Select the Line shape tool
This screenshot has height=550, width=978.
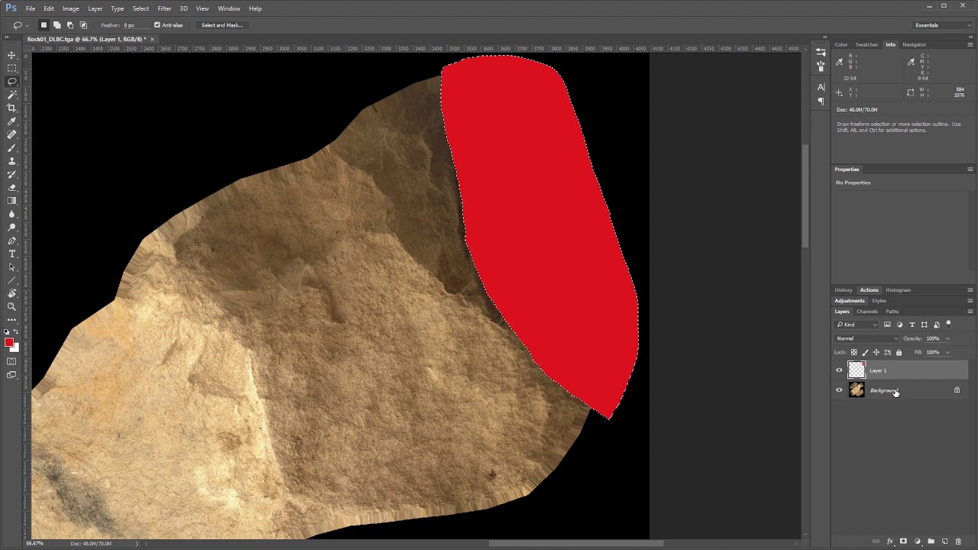[x=11, y=280]
